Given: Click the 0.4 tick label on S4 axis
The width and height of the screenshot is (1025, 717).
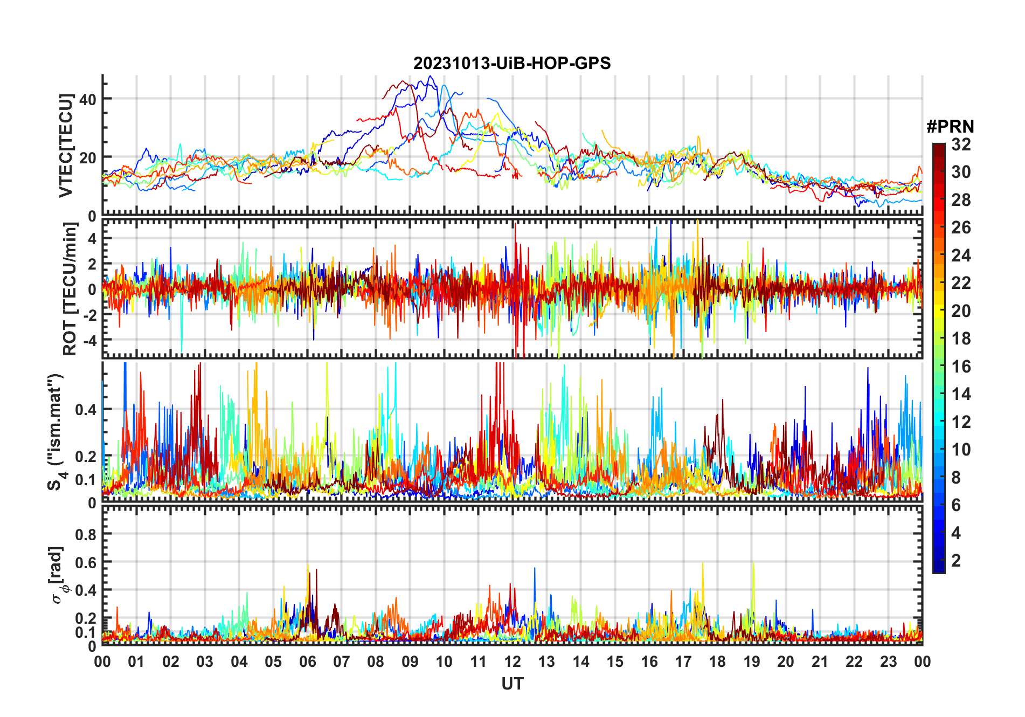Looking at the screenshot, I should pyautogui.click(x=86, y=409).
